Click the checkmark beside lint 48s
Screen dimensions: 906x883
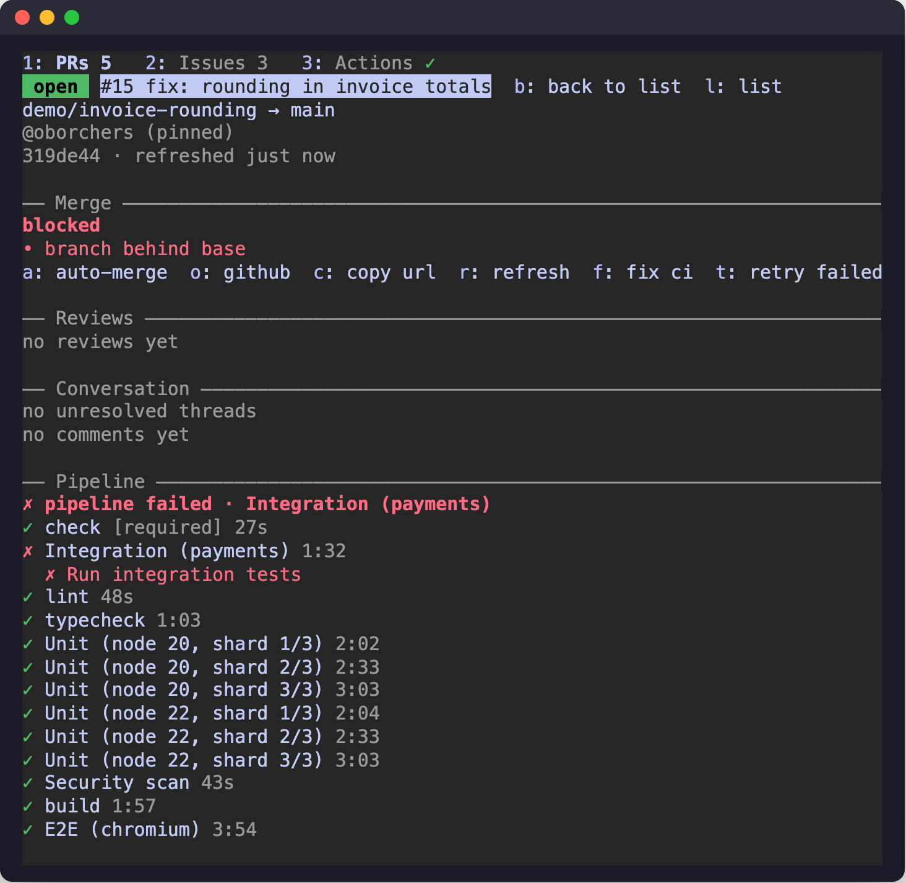28,597
